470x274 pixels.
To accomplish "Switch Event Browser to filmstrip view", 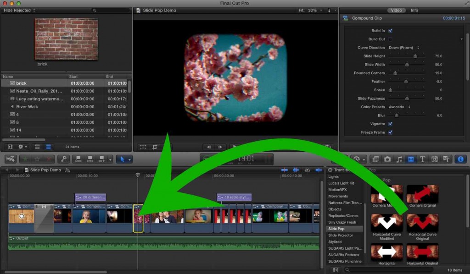I will (x=38, y=147).
